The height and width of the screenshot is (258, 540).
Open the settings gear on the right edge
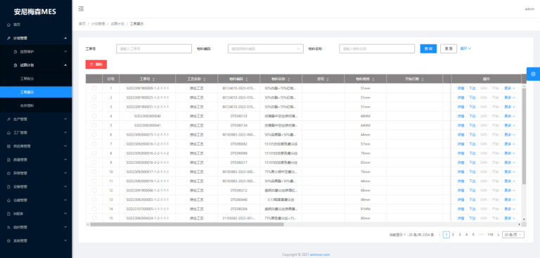(x=533, y=74)
